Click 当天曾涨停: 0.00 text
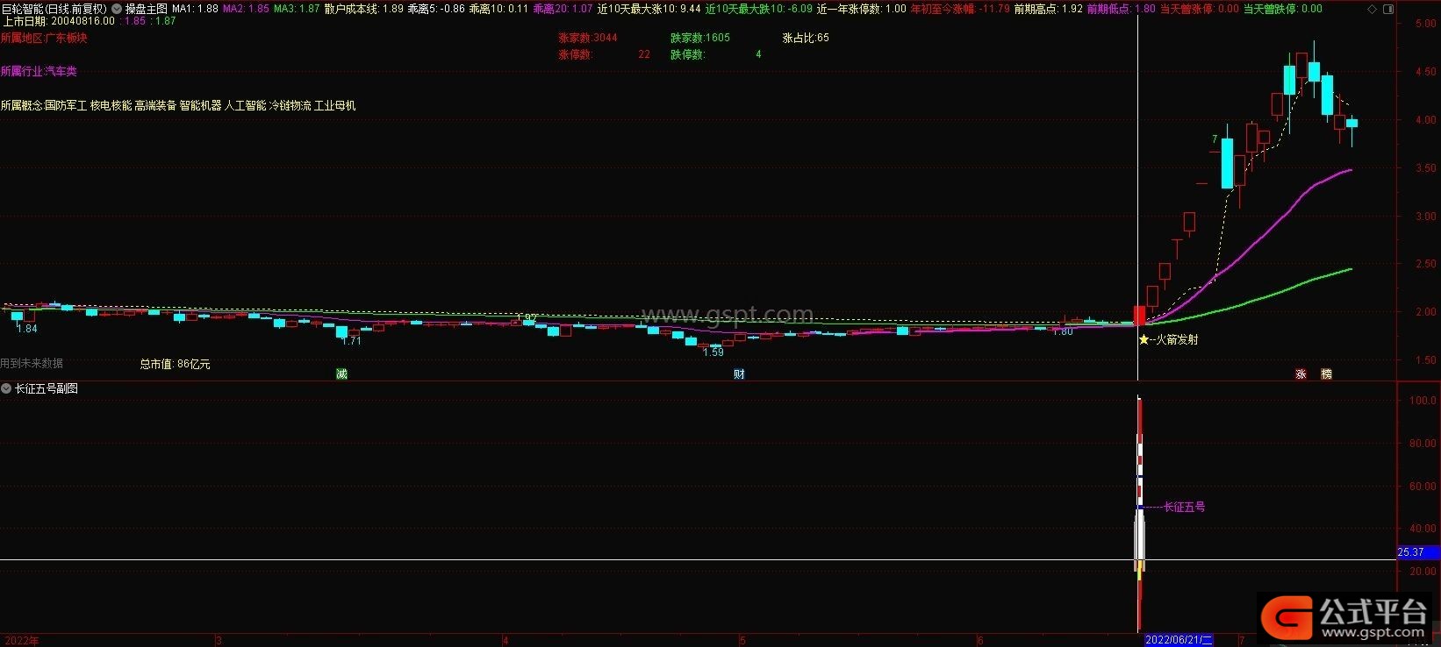The height and width of the screenshot is (647, 1441). point(1199,9)
